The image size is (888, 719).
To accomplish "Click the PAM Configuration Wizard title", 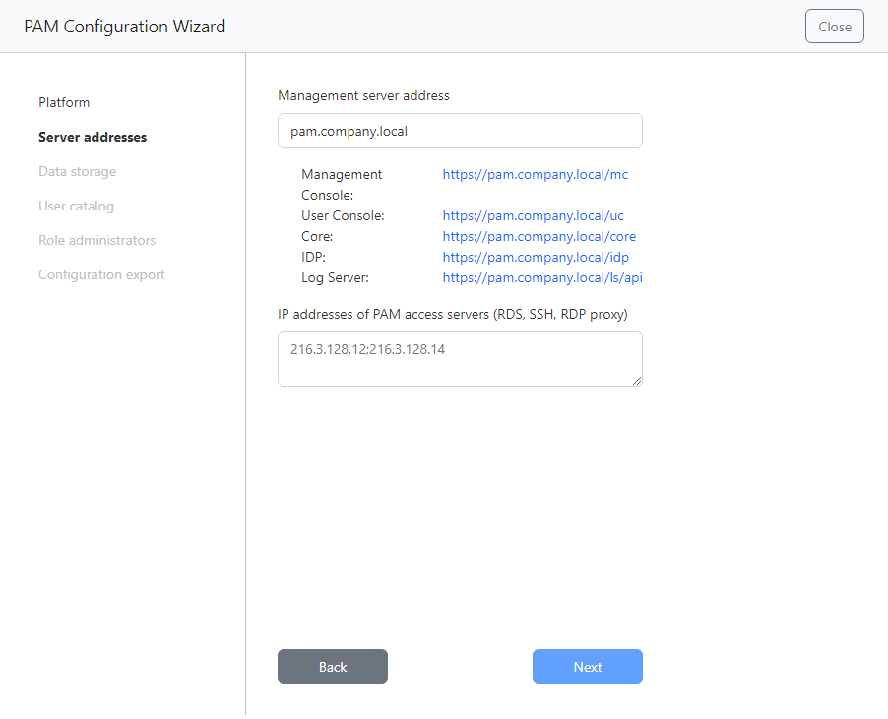I will 124,27.
